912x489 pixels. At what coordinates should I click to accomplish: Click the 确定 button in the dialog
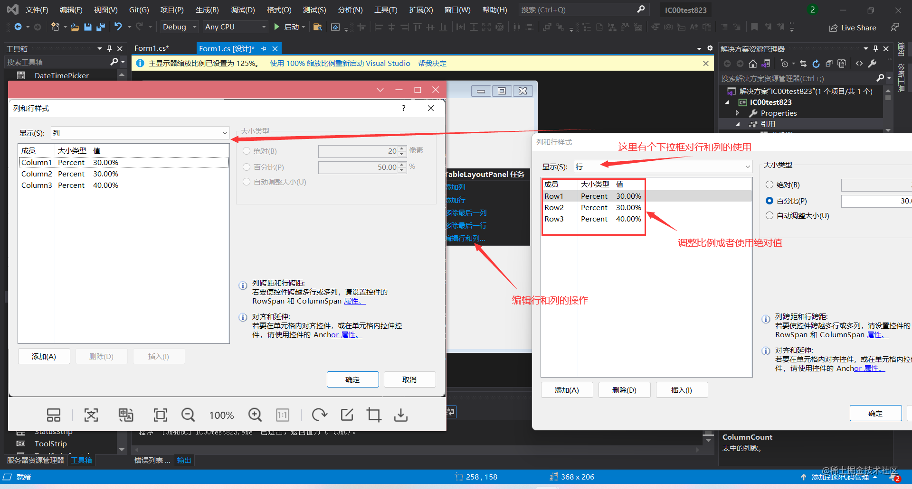coord(352,379)
